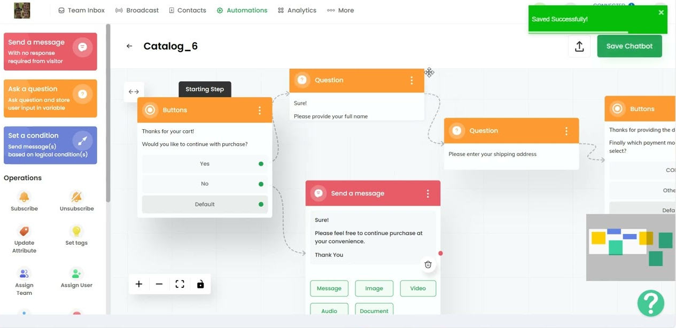The height and width of the screenshot is (328, 676).
Task: Toggle the canvas lock icon
Action: click(x=200, y=284)
